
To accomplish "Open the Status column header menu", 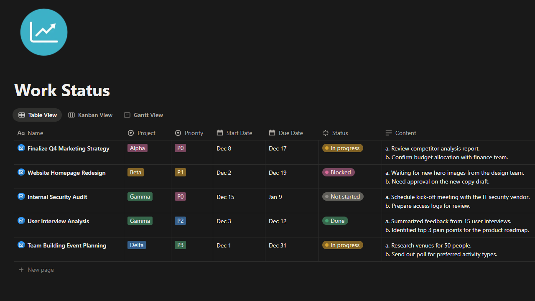I will (350, 133).
